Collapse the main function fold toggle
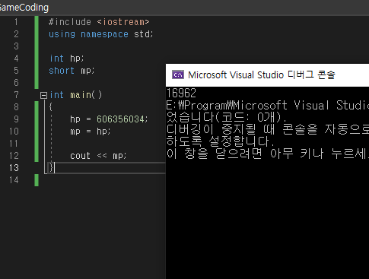 [43, 95]
